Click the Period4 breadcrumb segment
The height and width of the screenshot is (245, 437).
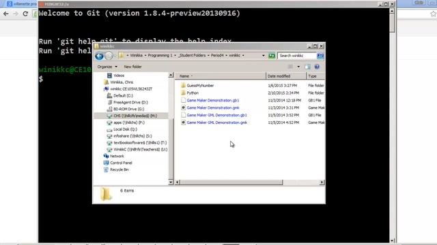(x=217, y=56)
